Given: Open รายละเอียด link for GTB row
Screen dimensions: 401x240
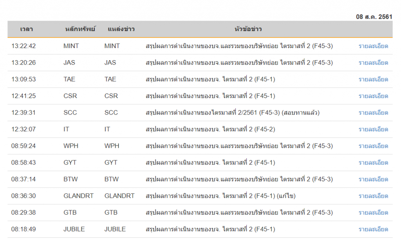Looking at the screenshot, I should click(x=373, y=213).
